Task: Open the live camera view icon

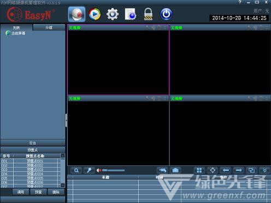Action: (x=76, y=14)
